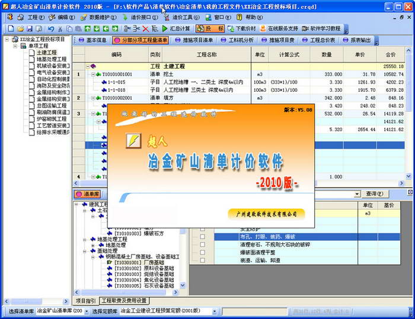415x319 pixels.
Task: Tick the checkbox beside 爆破面清理平整
Action: 203,253
